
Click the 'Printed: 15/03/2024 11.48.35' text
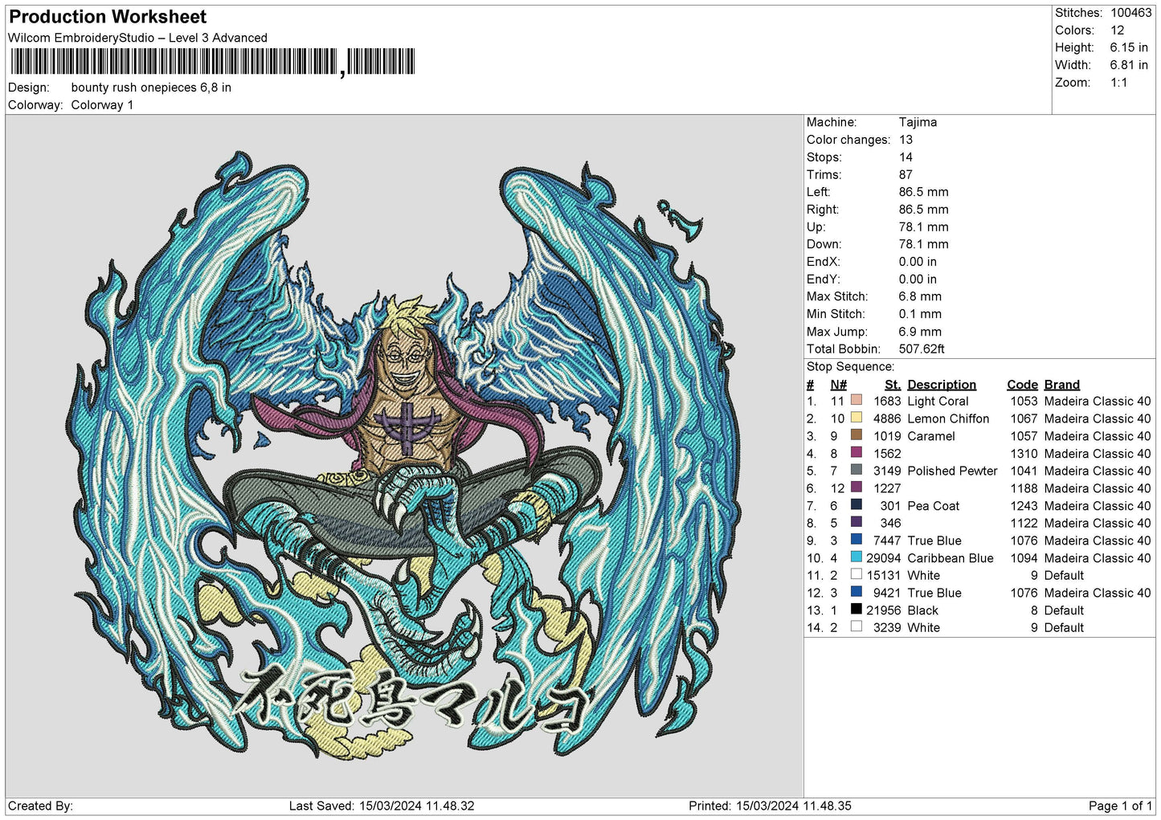tap(770, 806)
